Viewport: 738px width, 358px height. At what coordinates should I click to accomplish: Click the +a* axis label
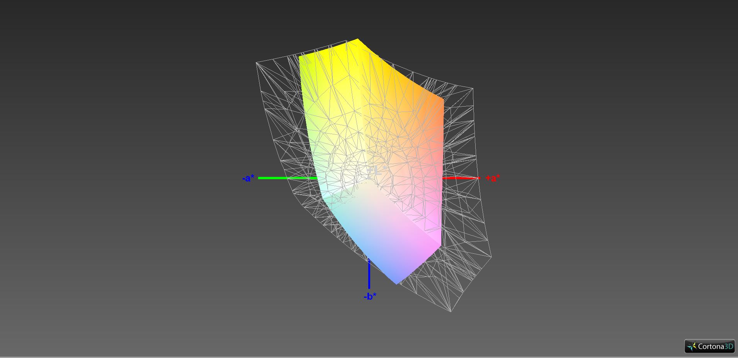493,178
